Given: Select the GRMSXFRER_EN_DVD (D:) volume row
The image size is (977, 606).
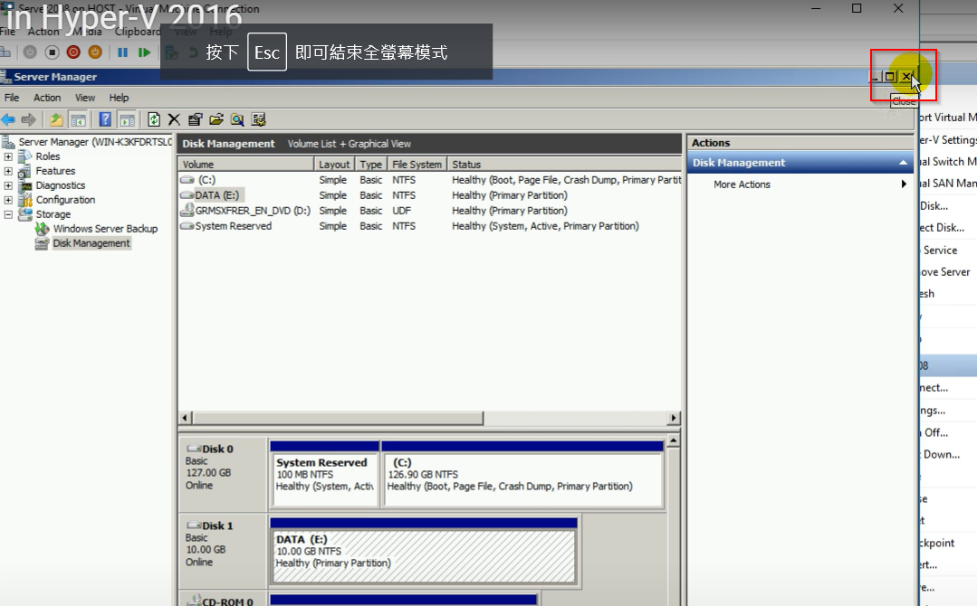Looking at the screenshot, I should [x=430, y=211].
